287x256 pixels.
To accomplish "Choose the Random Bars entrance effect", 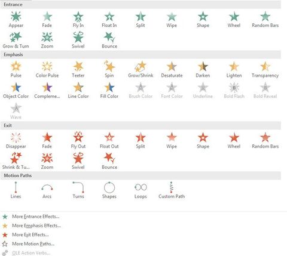I will pos(265,20).
